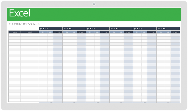
Task: Select first empty 数量 cell for vendor 1
Action: tap(50, 35)
